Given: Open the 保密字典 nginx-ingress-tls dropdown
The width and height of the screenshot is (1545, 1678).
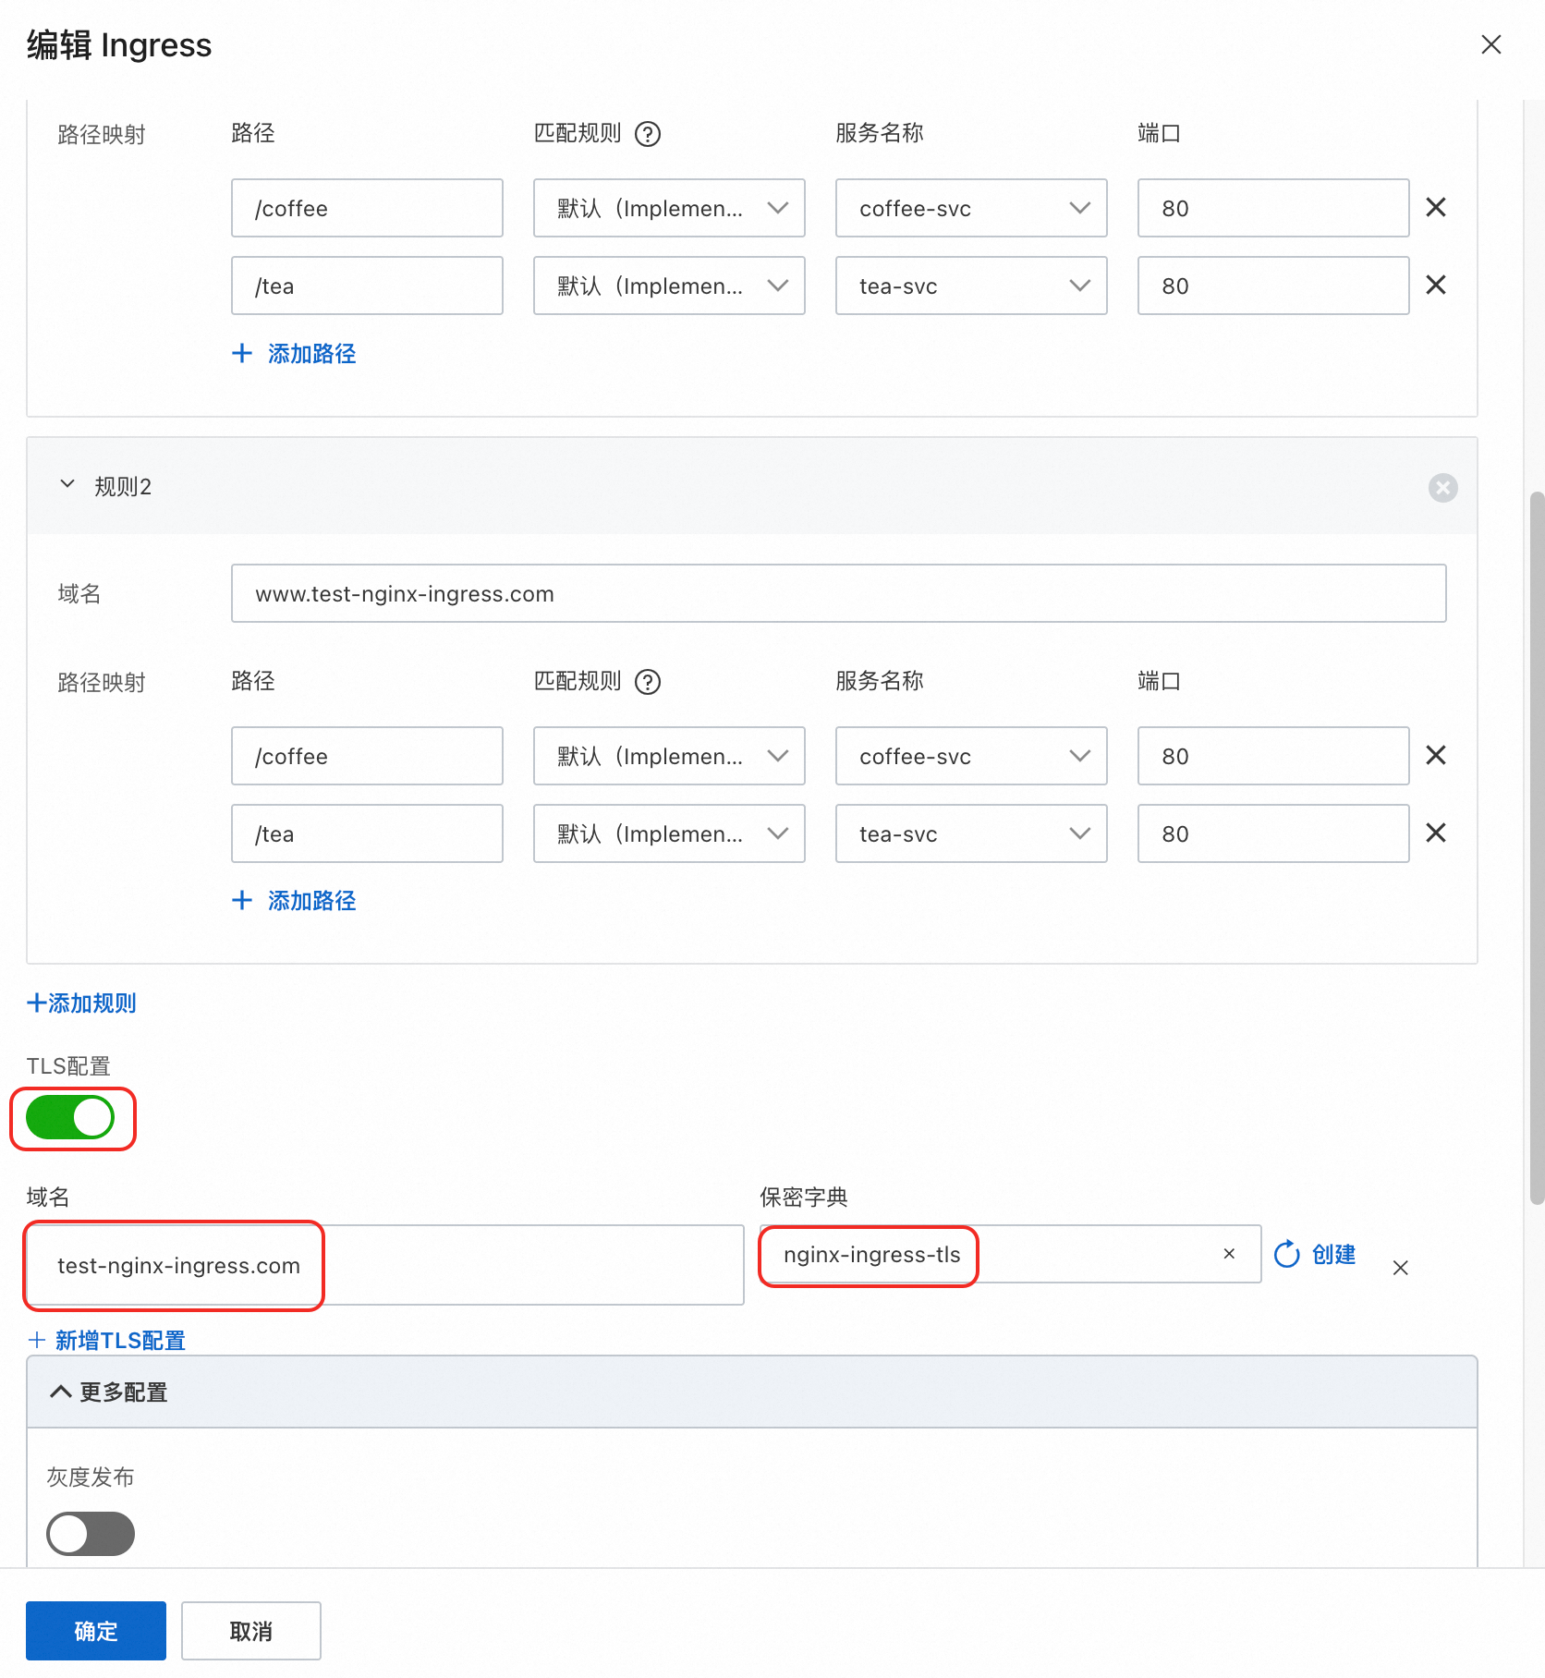Looking at the screenshot, I should click(1010, 1254).
